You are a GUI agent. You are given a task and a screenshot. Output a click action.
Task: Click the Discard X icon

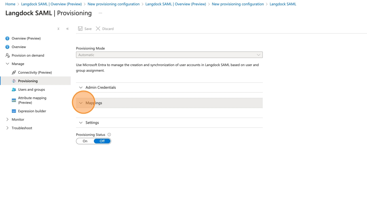pyautogui.click(x=98, y=28)
